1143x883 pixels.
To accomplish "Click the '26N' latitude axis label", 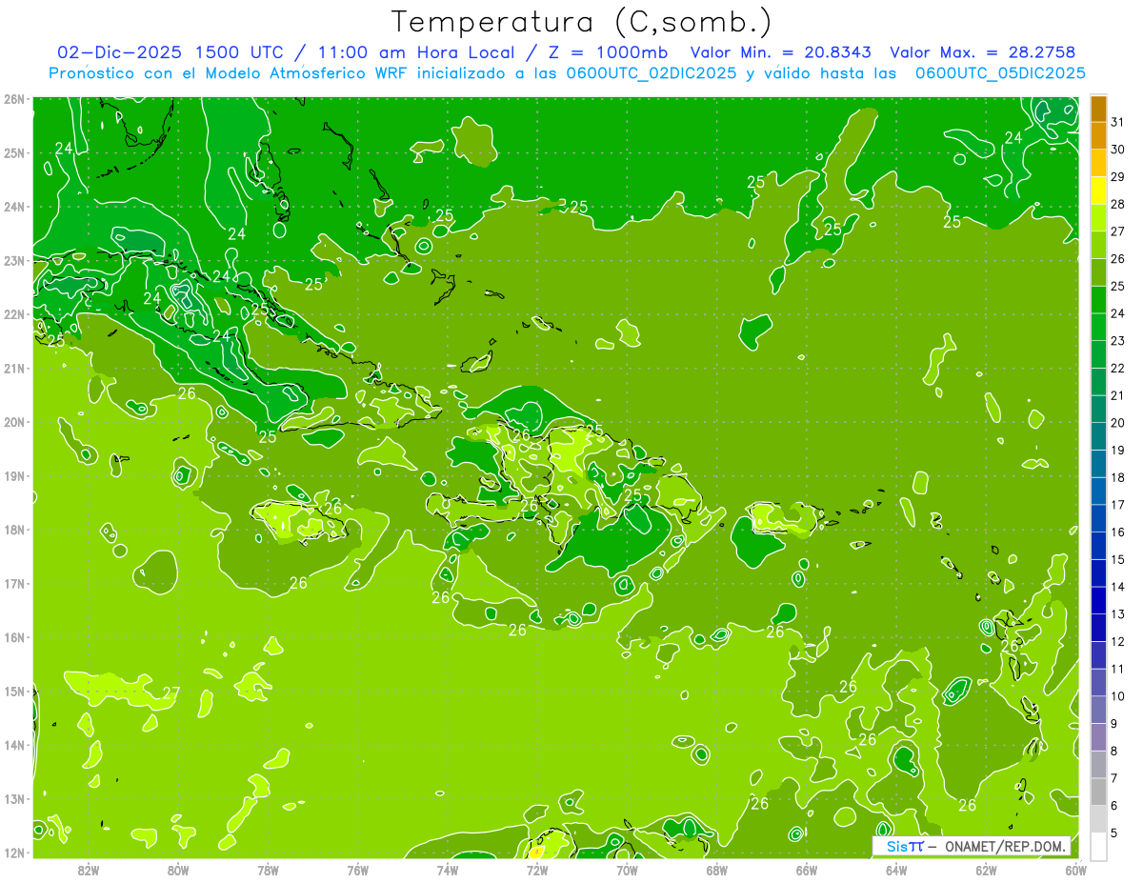I will coord(13,99).
